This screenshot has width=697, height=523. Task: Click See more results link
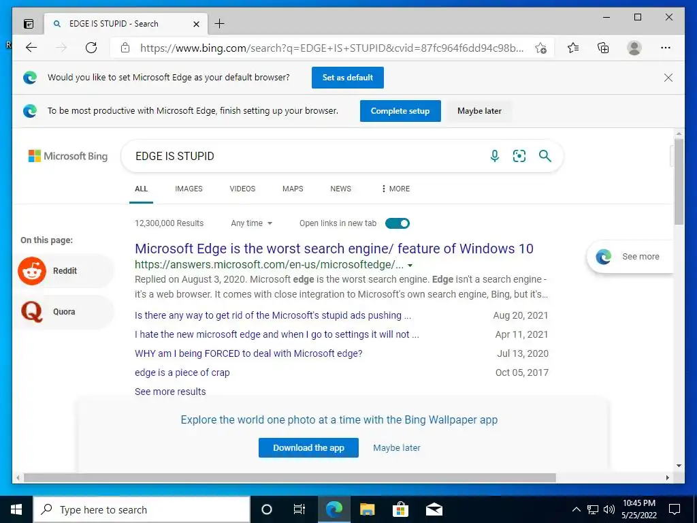170,392
